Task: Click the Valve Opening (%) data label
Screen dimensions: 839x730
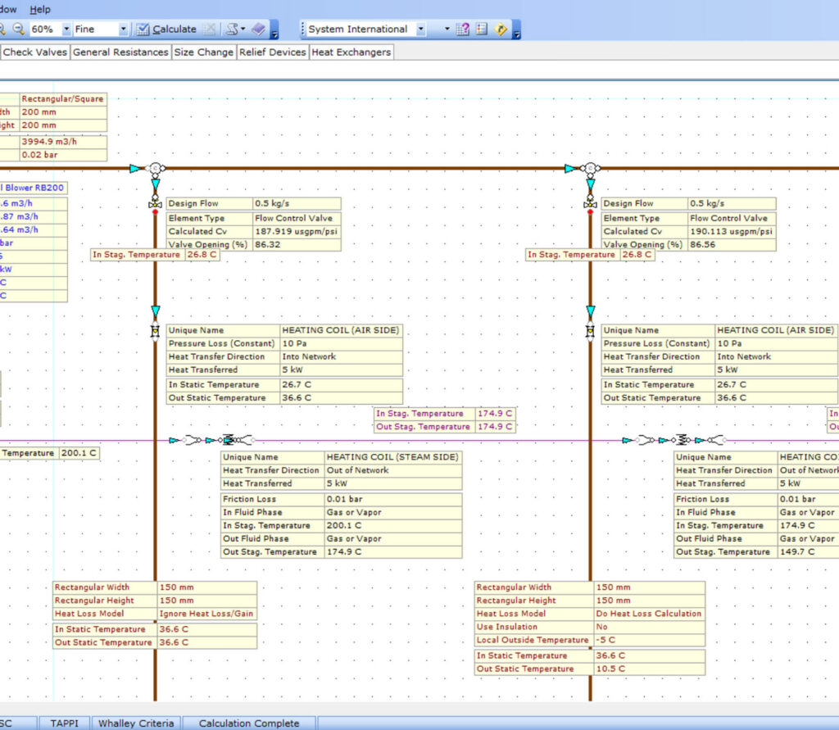Action: pyautogui.click(x=209, y=244)
